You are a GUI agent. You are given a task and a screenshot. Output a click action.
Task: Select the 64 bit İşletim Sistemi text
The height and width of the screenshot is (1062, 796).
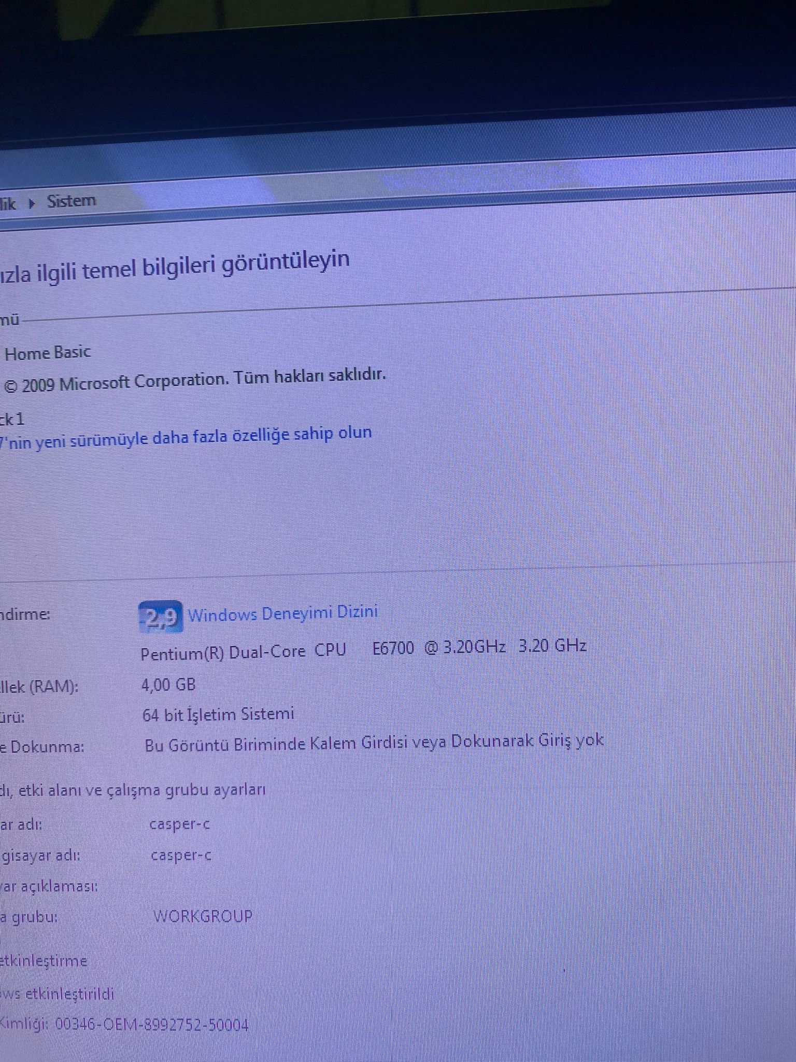(218, 715)
